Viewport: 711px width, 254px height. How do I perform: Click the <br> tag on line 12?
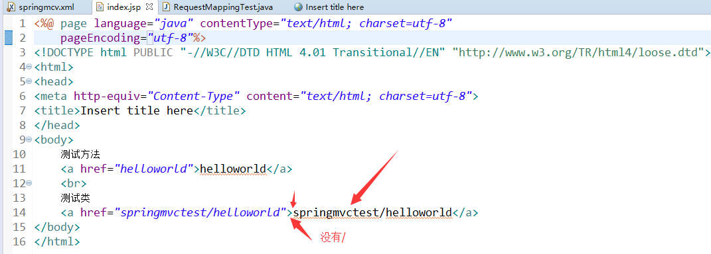74,183
